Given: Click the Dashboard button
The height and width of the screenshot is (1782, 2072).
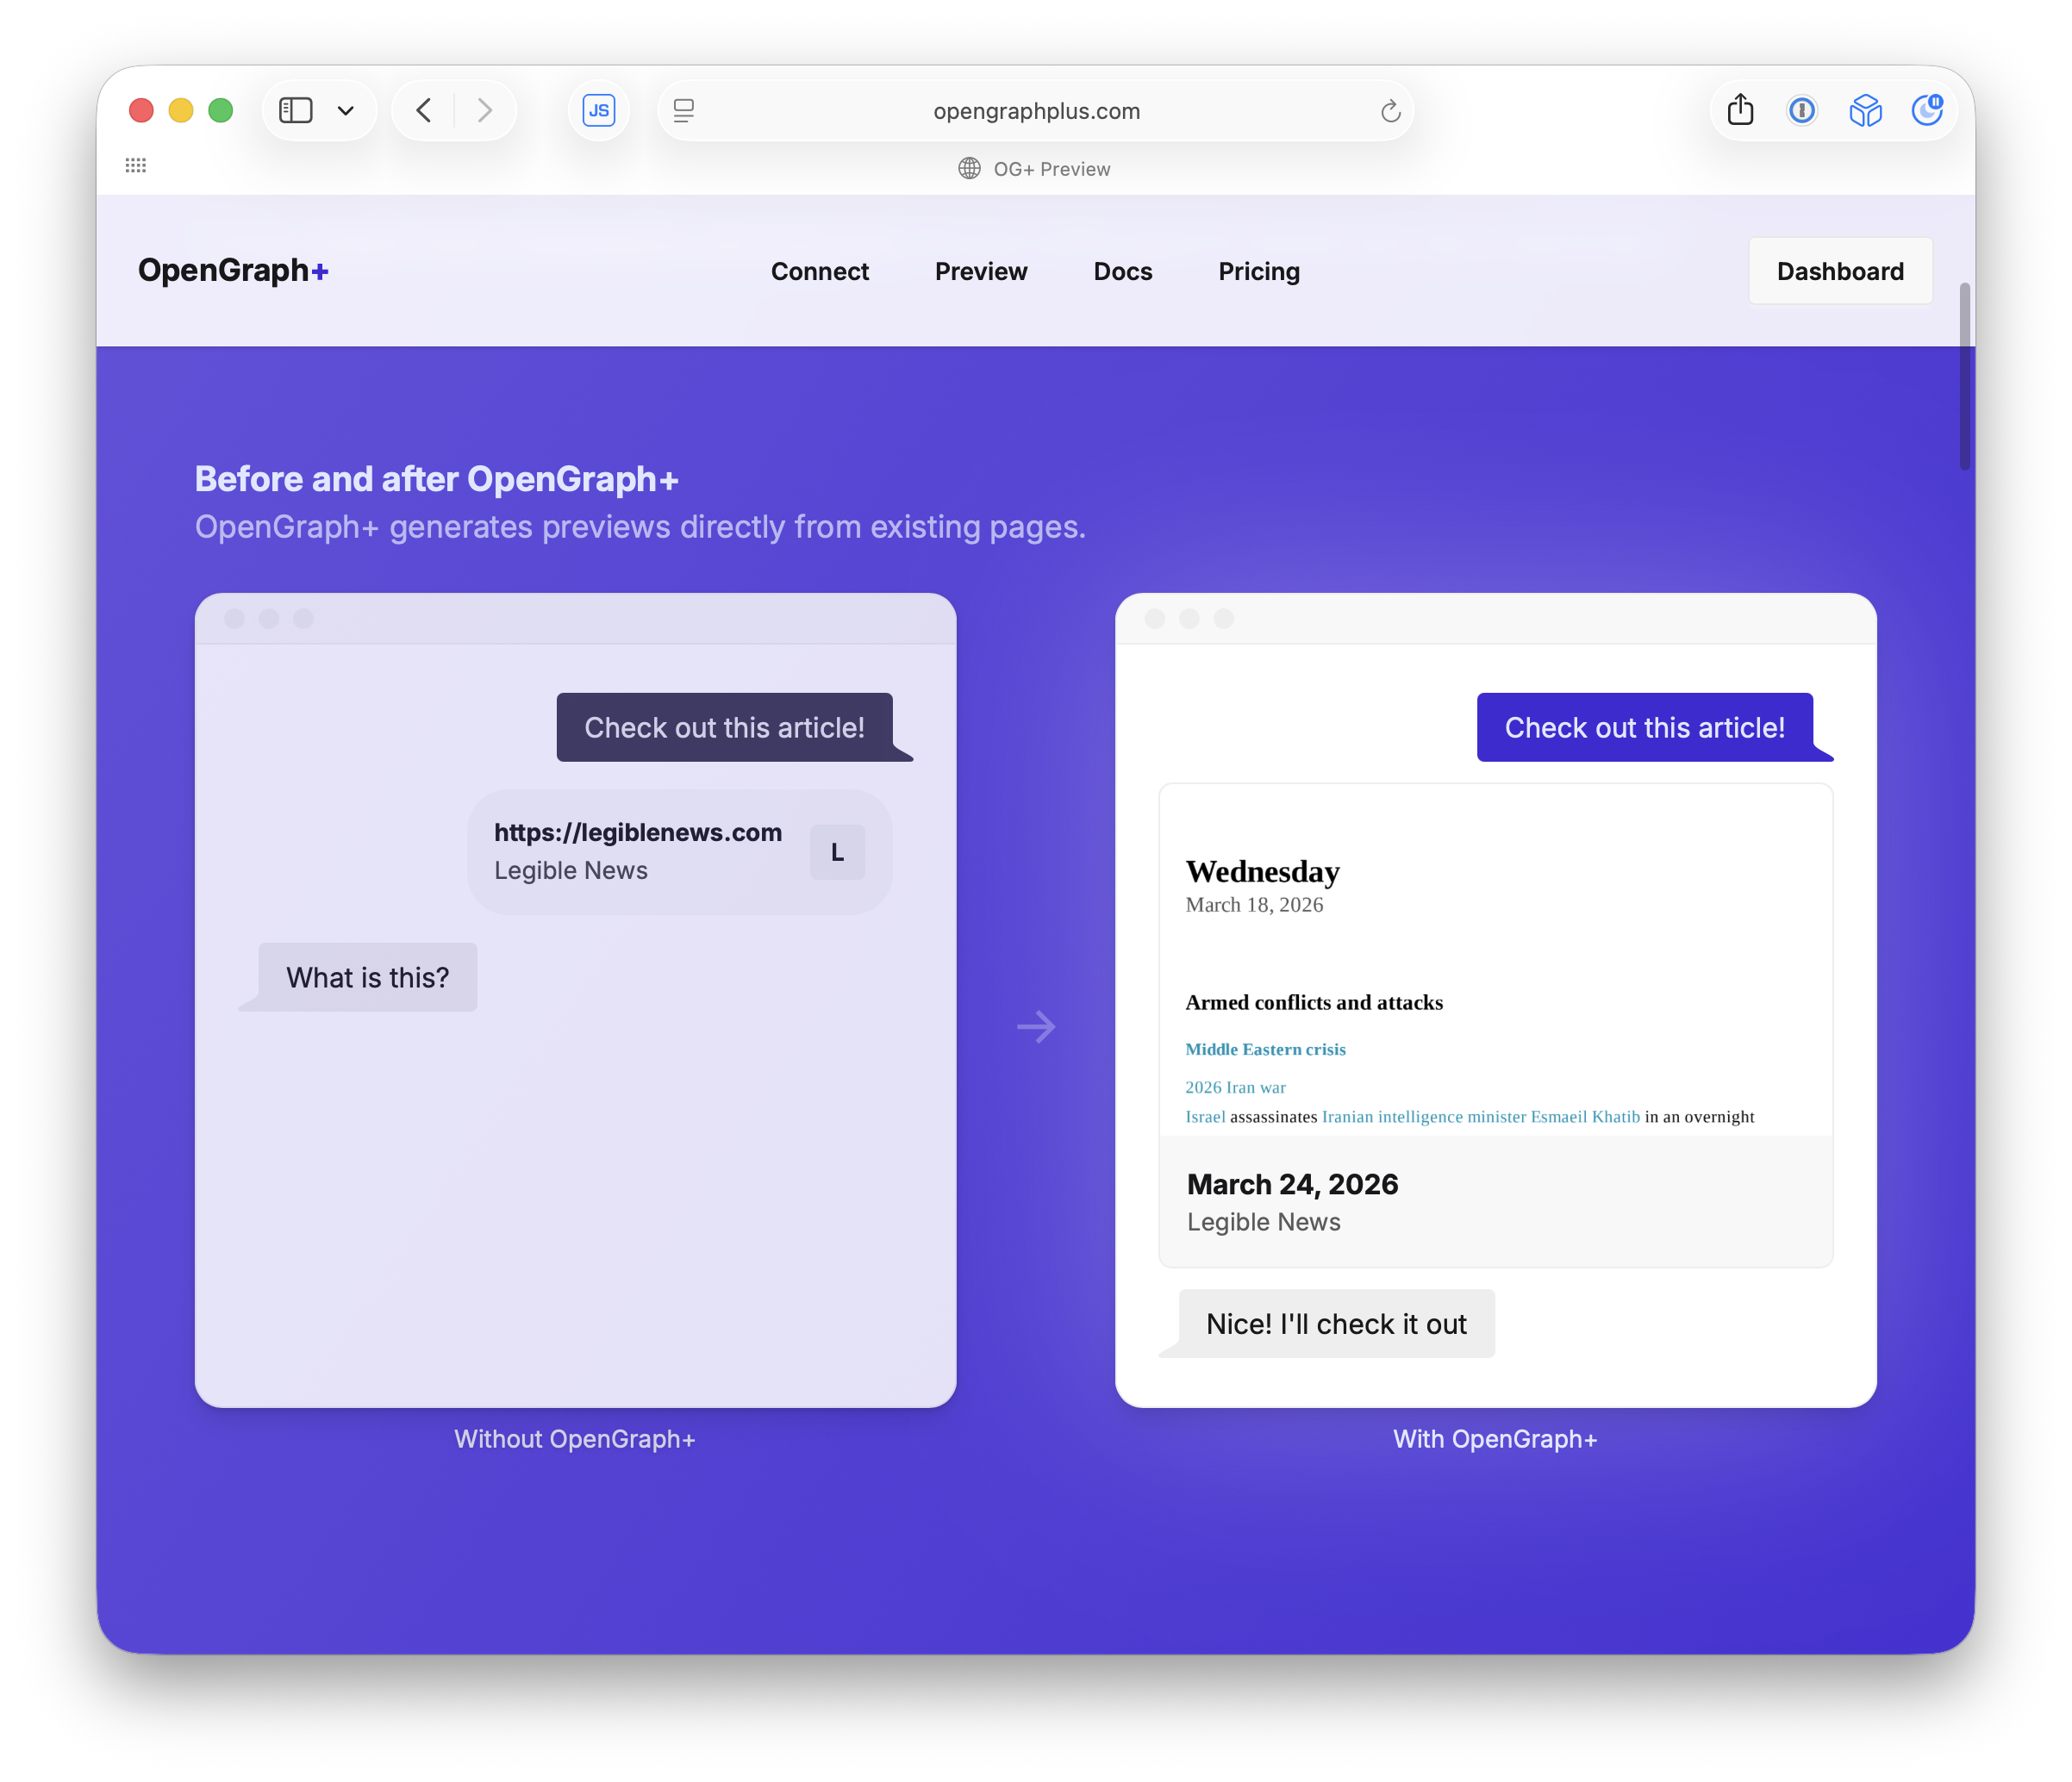Looking at the screenshot, I should point(1839,271).
